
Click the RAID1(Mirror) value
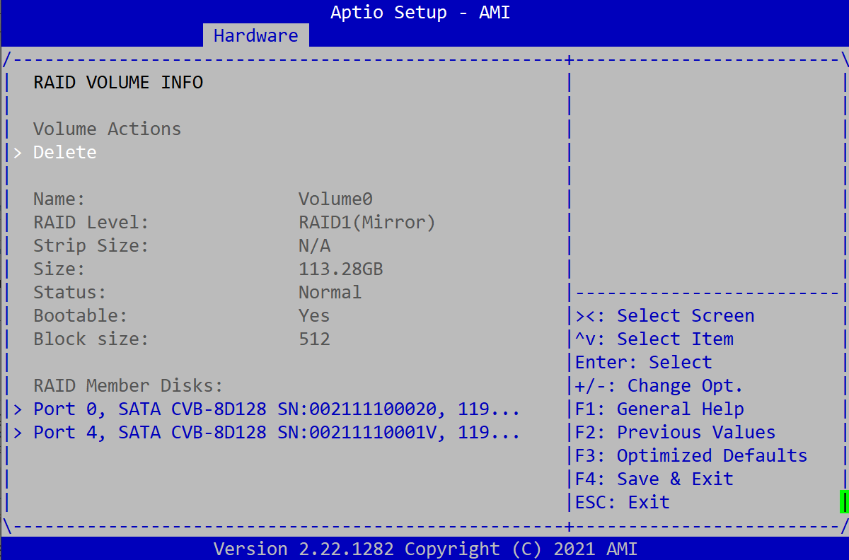click(x=367, y=222)
